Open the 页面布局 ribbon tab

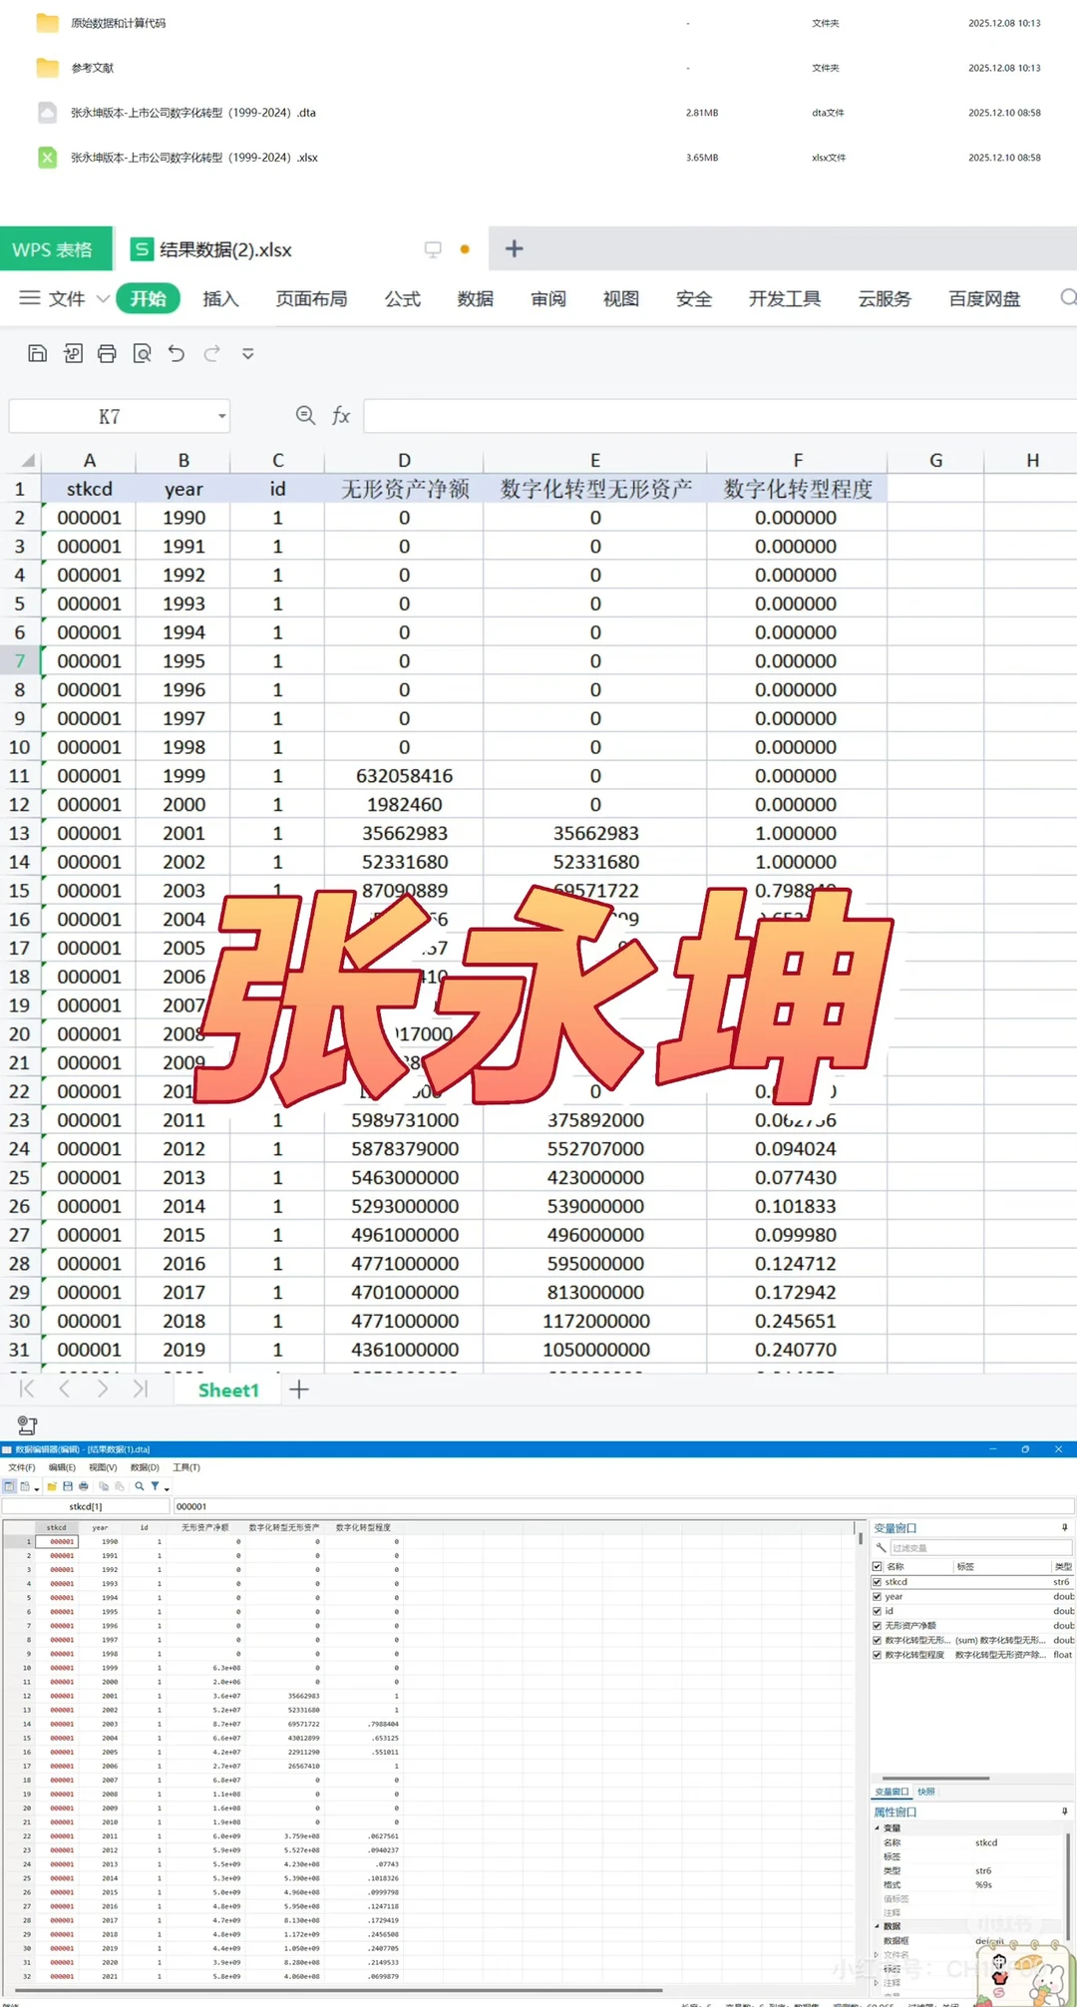[x=311, y=298]
